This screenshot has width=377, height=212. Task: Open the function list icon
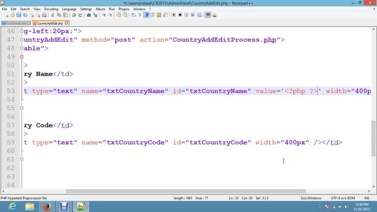[165, 15]
